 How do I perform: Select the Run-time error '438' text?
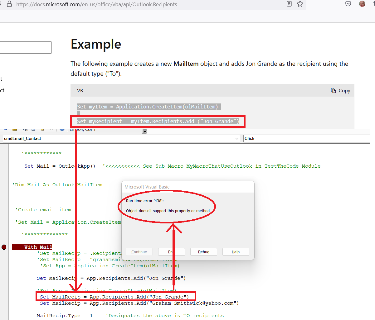pos(145,201)
